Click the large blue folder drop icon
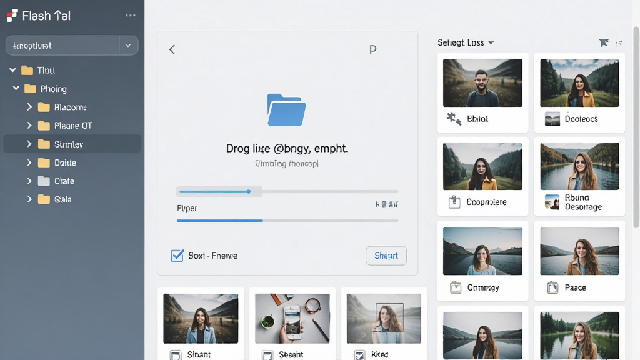Image resolution: width=640 pixels, height=360 pixels. tap(286, 109)
